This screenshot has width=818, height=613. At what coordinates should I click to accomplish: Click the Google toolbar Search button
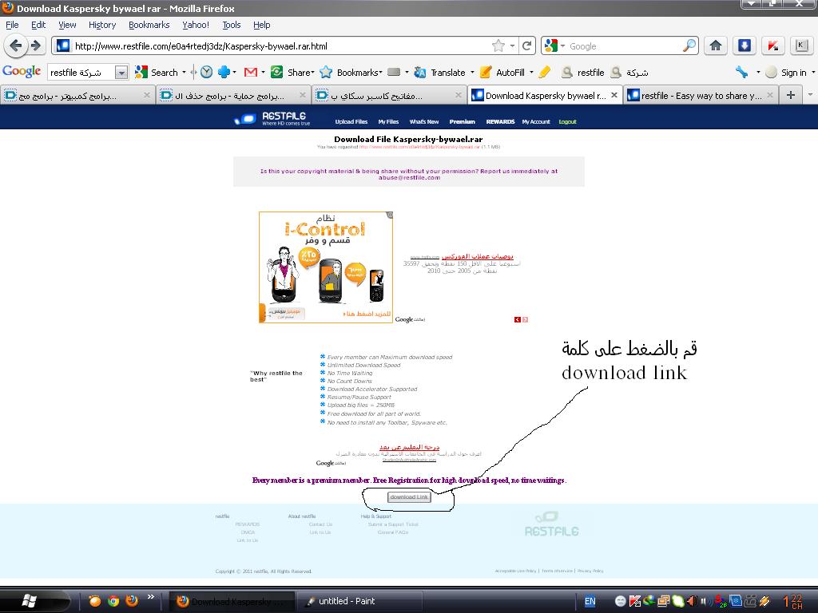(157, 73)
